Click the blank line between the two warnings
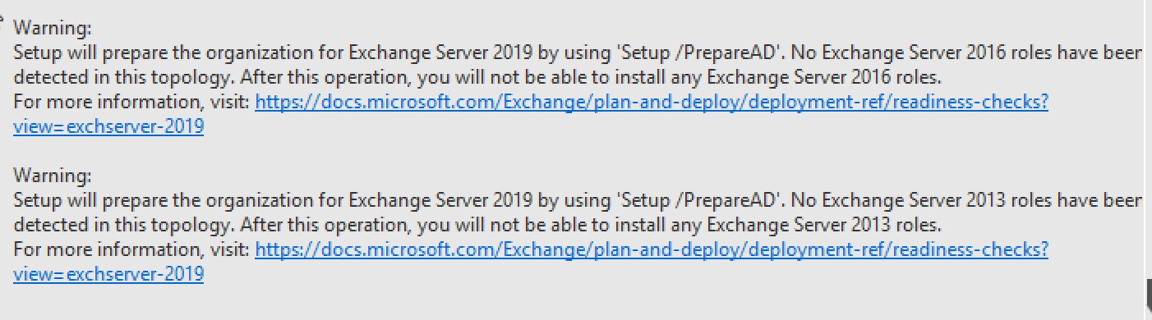Screen dimensions: 1152x320 575,152
